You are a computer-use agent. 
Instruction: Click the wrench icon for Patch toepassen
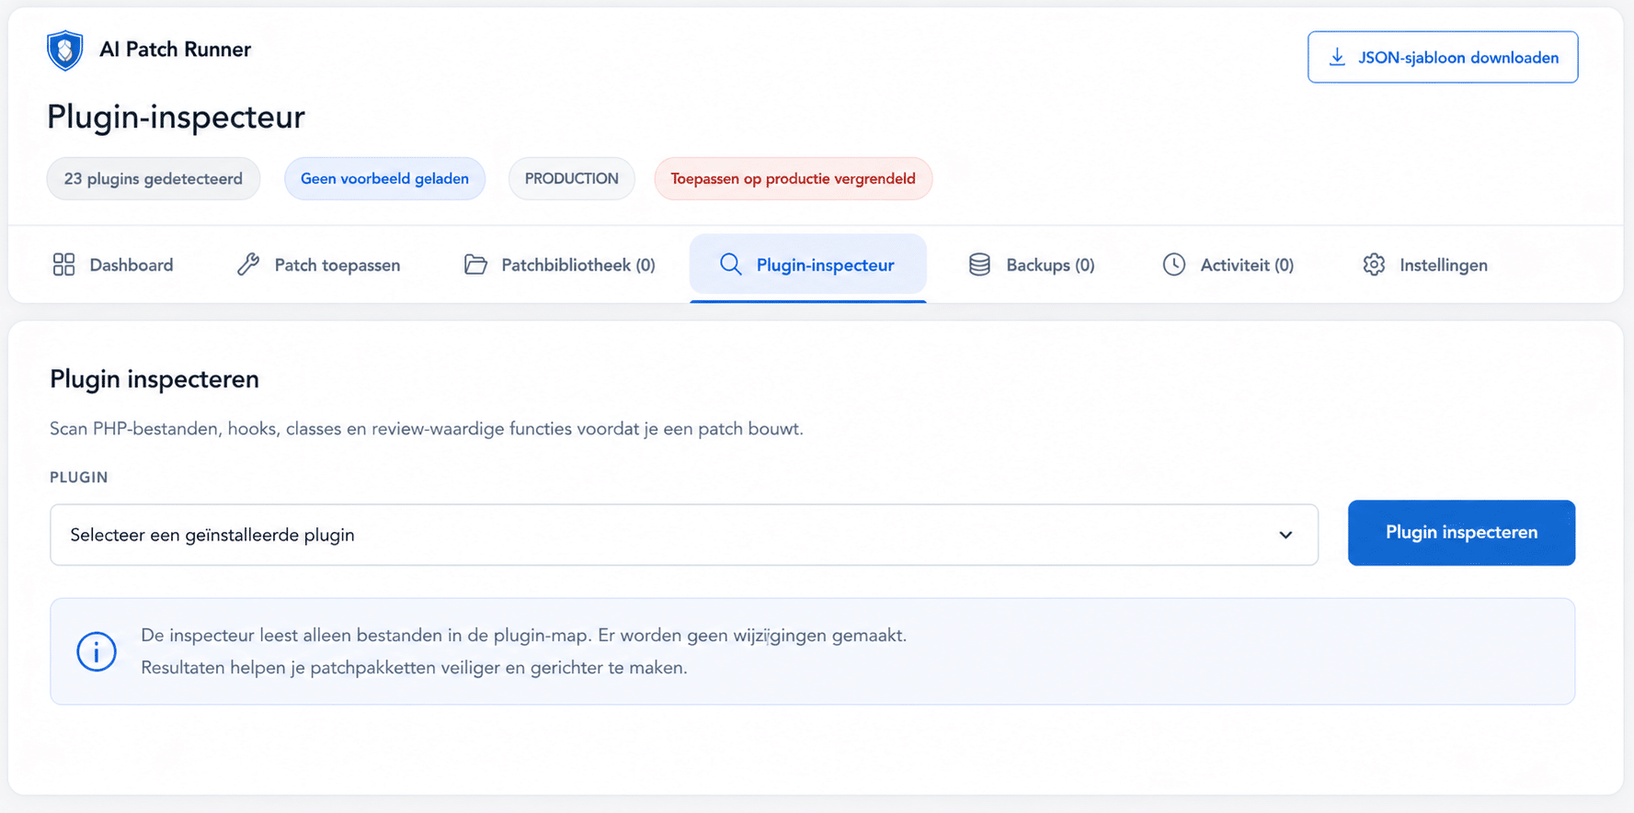[248, 265]
